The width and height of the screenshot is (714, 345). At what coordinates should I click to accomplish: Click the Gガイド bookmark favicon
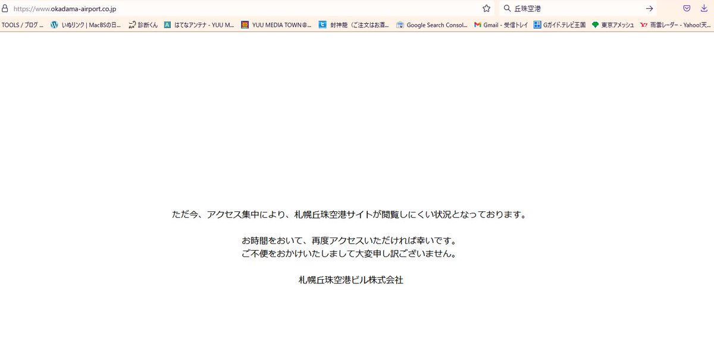point(537,25)
